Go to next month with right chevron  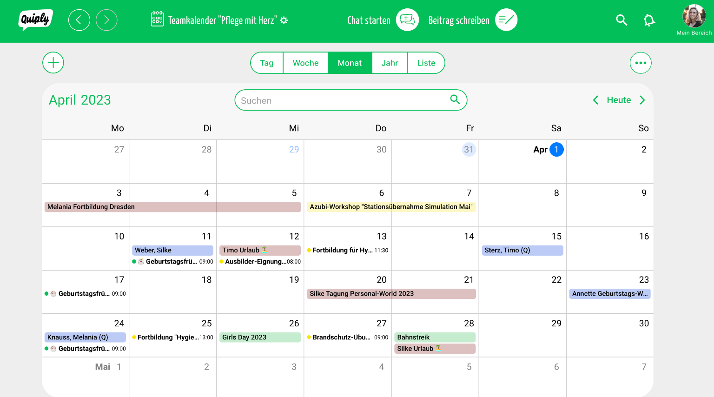[x=642, y=100]
